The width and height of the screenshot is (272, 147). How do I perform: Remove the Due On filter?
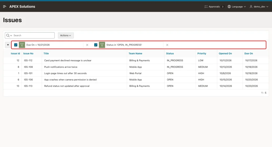click(87, 45)
